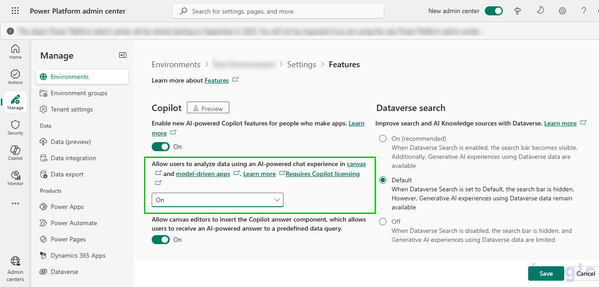Open the settings gear in the header
The height and width of the screenshot is (287, 599).
pos(562,11)
